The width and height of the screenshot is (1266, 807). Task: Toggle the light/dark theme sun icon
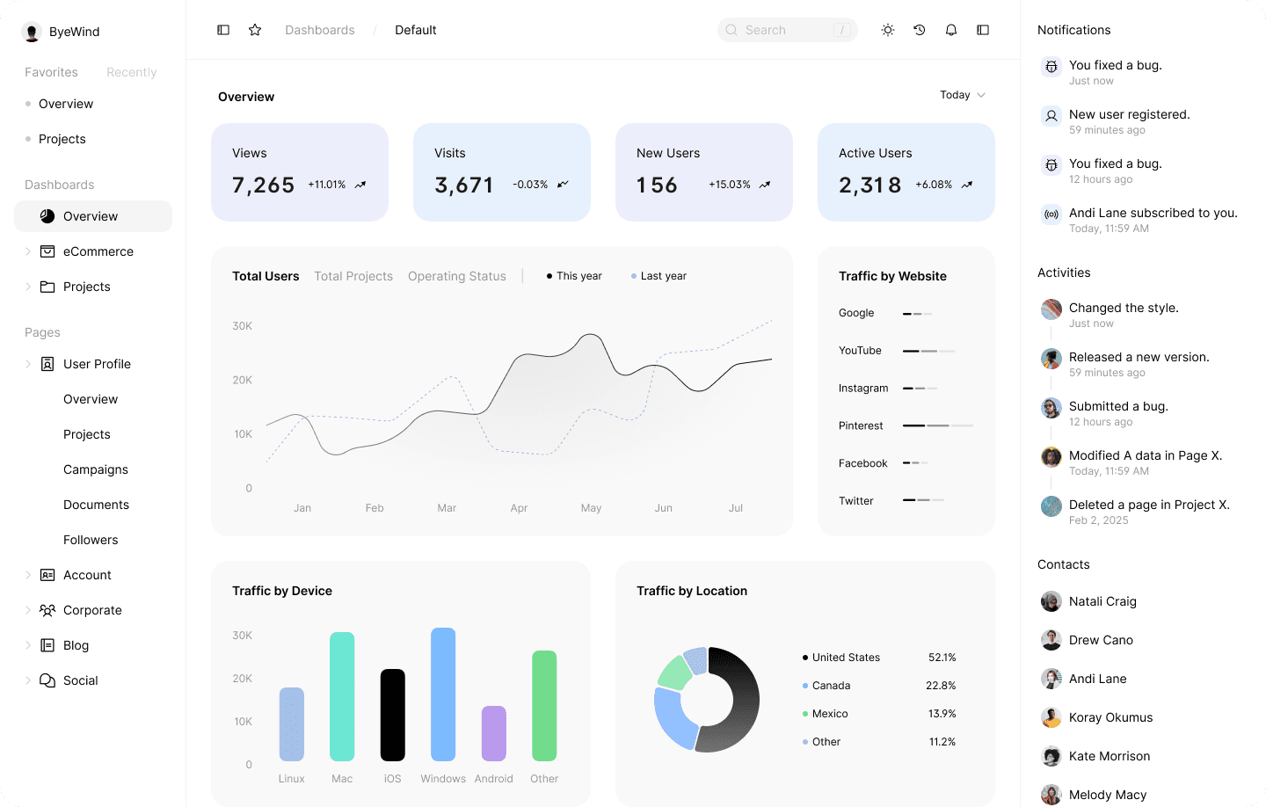pyautogui.click(x=887, y=29)
